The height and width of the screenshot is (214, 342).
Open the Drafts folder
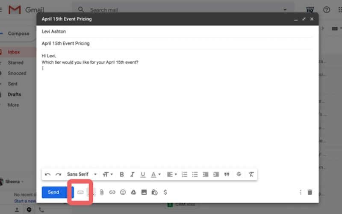click(15, 94)
